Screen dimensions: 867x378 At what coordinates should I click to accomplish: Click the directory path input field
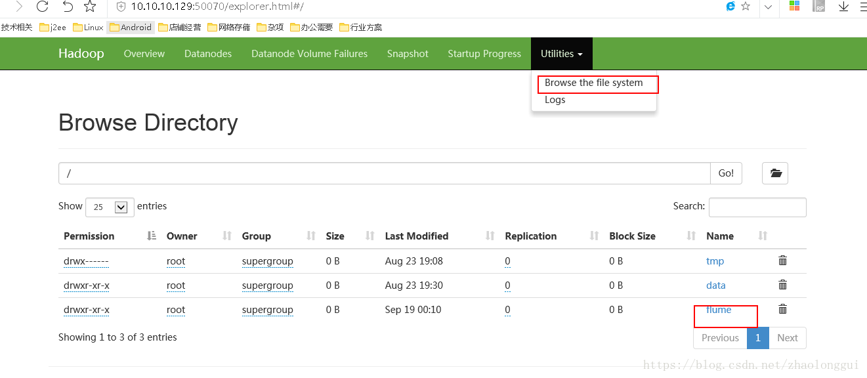click(x=385, y=173)
